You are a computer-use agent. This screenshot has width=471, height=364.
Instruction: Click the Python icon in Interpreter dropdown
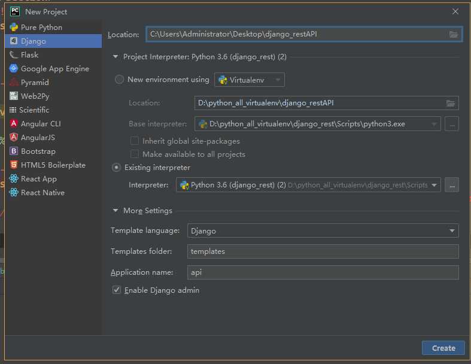[x=184, y=185]
